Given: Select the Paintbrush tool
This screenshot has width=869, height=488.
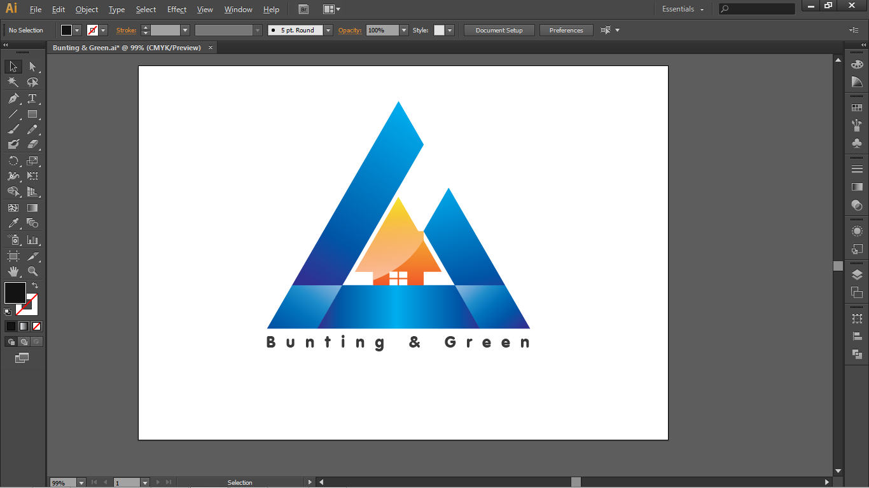Looking at the screenshot, I should point(13,128).
